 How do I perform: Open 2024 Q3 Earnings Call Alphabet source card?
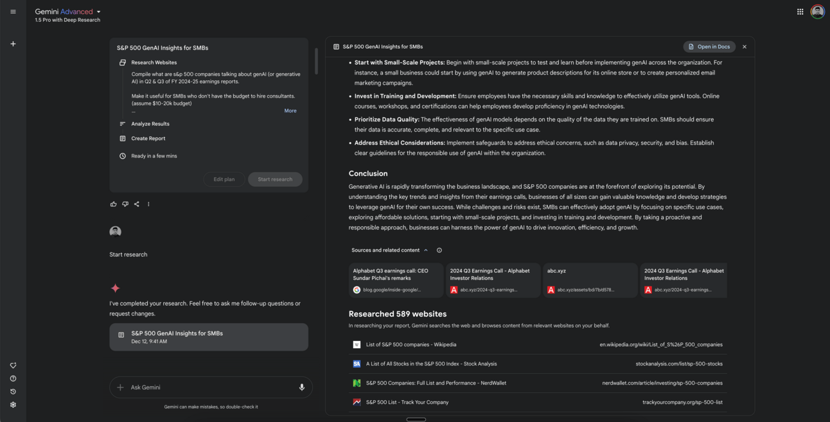click(x=493, y=280)
